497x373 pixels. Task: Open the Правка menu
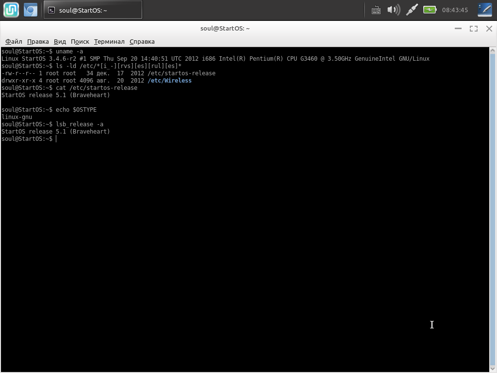click(x=38, y=42)
